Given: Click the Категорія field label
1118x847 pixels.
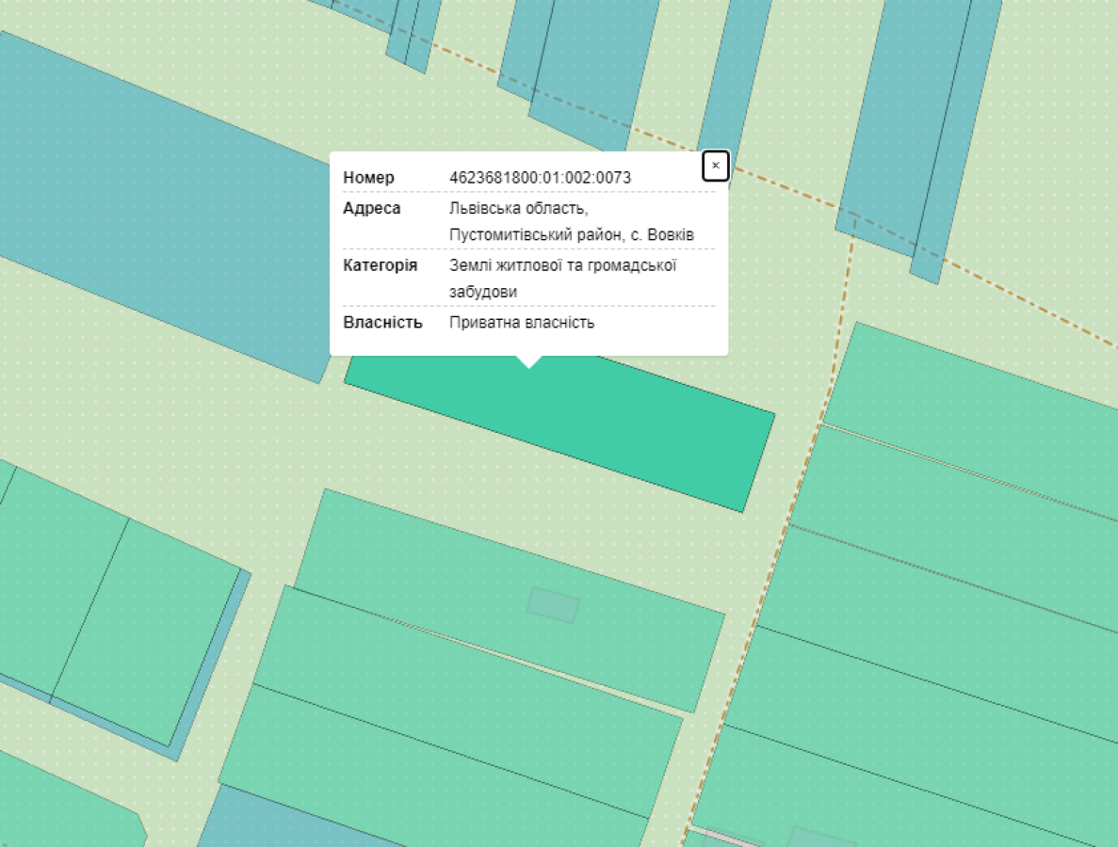Looking at the screenshot, I should click(380, 265).
